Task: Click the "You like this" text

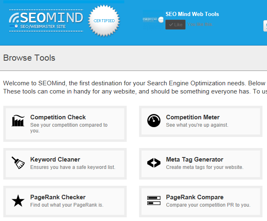Action: (200, 25)
